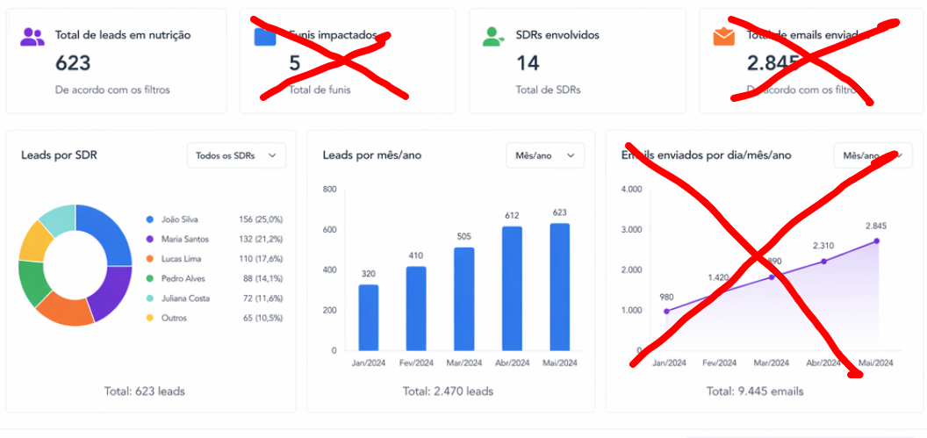Click the orange envelope emails icon

point(723,37)
